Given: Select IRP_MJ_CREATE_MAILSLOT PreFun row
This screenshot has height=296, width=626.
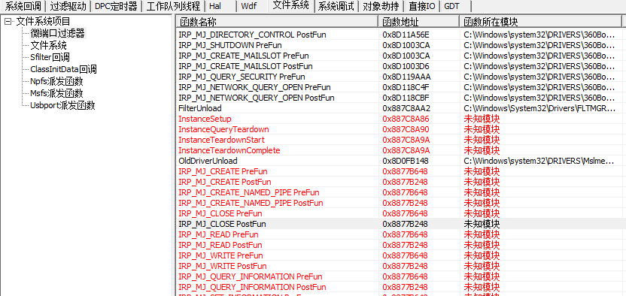Looking at the screenshot, I should tap(399, 56).
